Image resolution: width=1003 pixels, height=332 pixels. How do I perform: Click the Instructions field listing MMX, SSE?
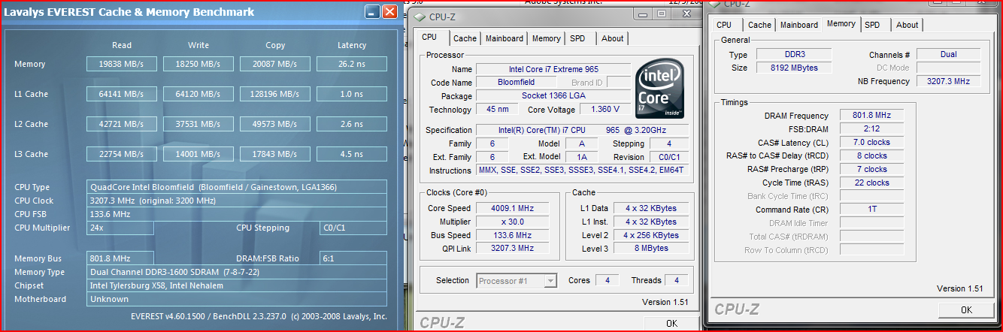582,171
